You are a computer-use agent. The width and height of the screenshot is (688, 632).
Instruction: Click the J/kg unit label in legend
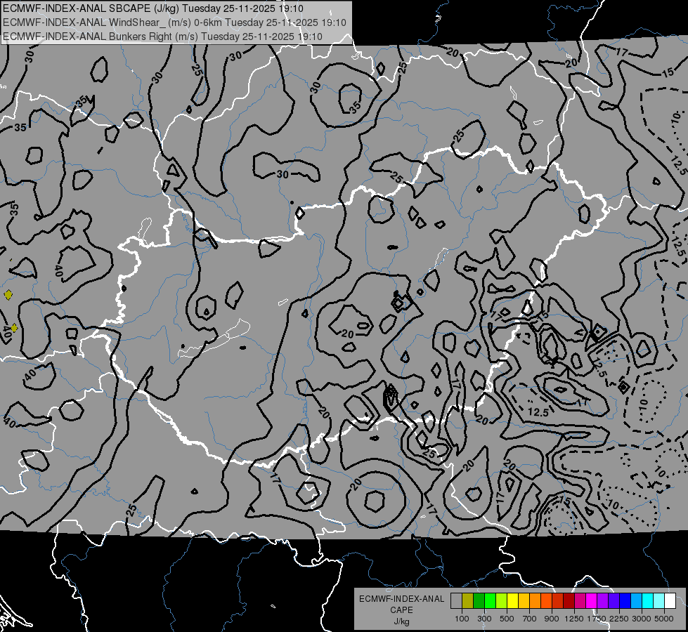pyautogui.click(x=401, y=621)
